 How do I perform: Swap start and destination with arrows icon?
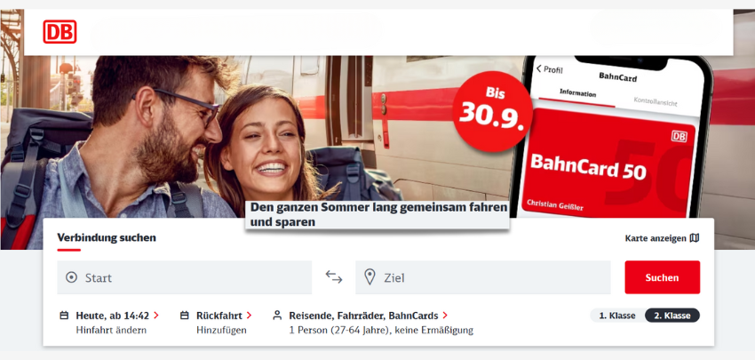pos(334,277)
